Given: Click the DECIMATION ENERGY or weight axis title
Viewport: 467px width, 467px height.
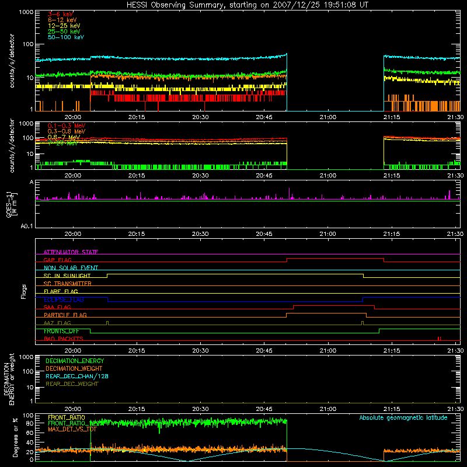Looking at the screenshot, I should pos(9,379).
